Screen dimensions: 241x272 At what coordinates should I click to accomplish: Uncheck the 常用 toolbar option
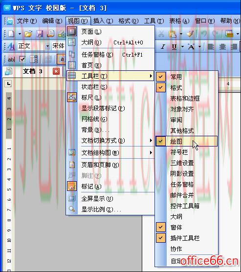(x=186, y=77)
